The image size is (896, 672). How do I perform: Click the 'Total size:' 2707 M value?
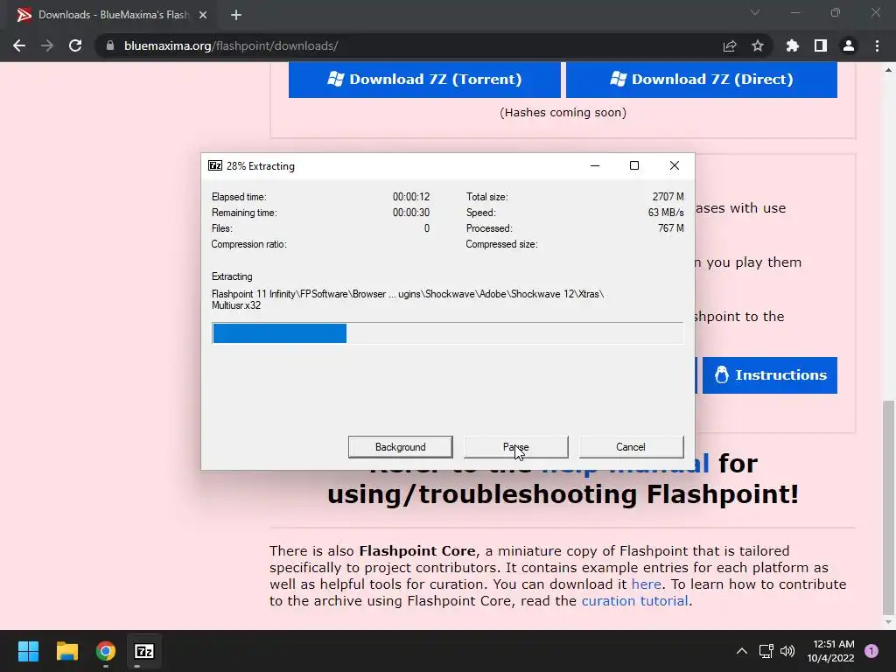[x=668, y=197]
